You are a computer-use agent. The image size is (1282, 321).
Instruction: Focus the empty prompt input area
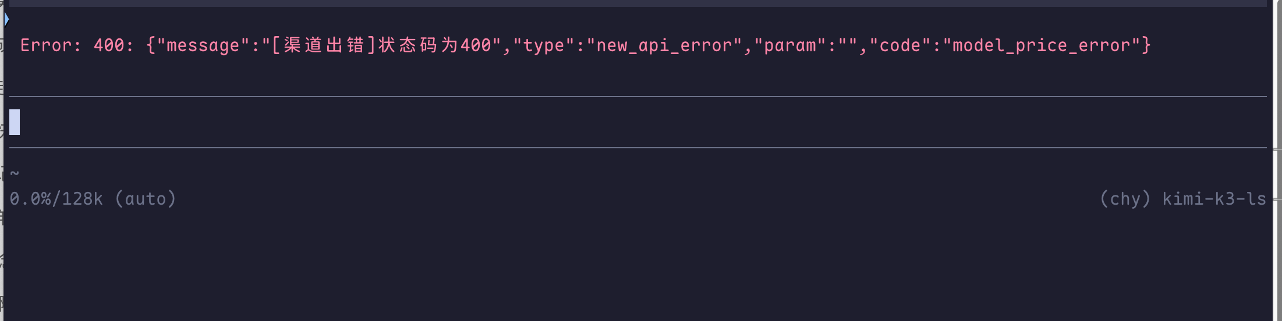638,122
